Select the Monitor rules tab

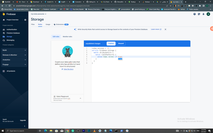pos(67,37)
